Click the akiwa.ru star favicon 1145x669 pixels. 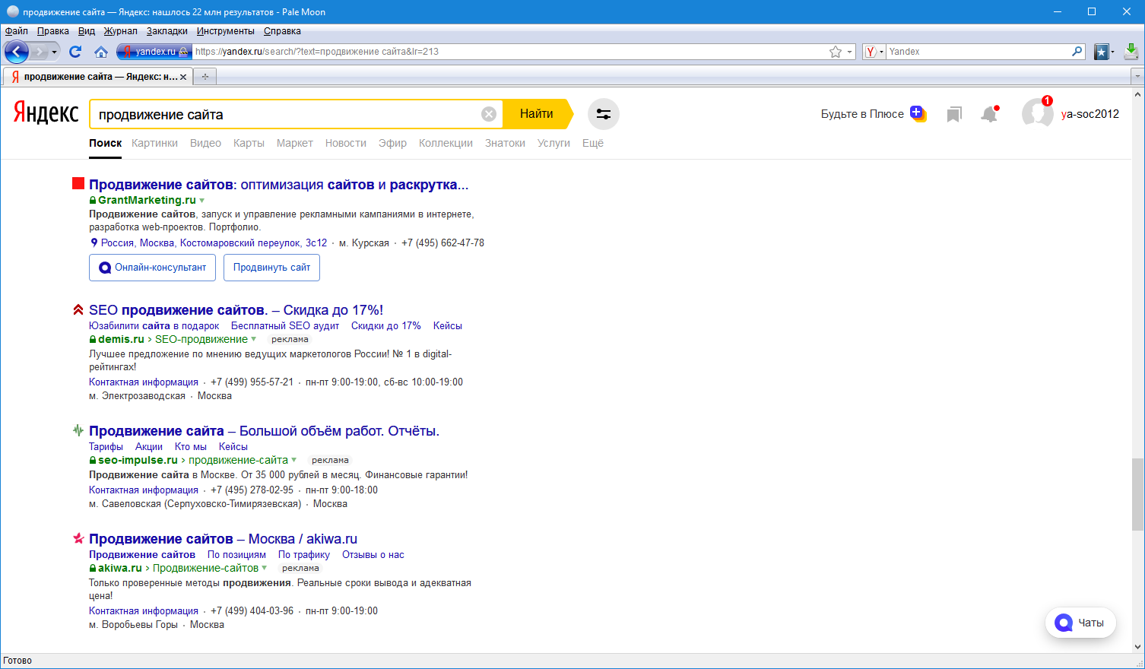click(78, 538)
